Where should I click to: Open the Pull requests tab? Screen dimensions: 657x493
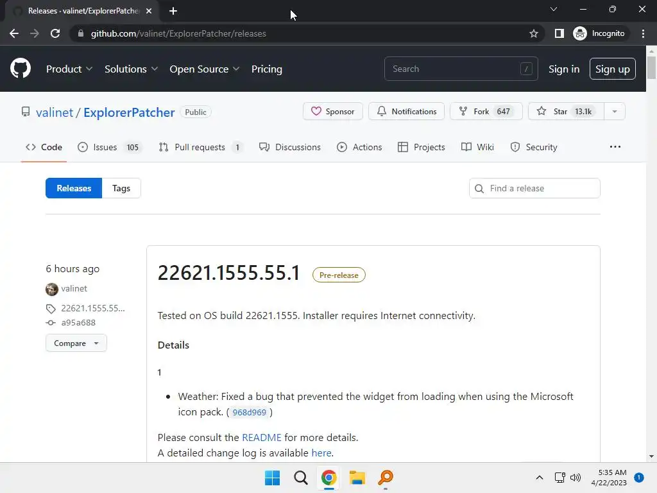(x=201, y=147)
